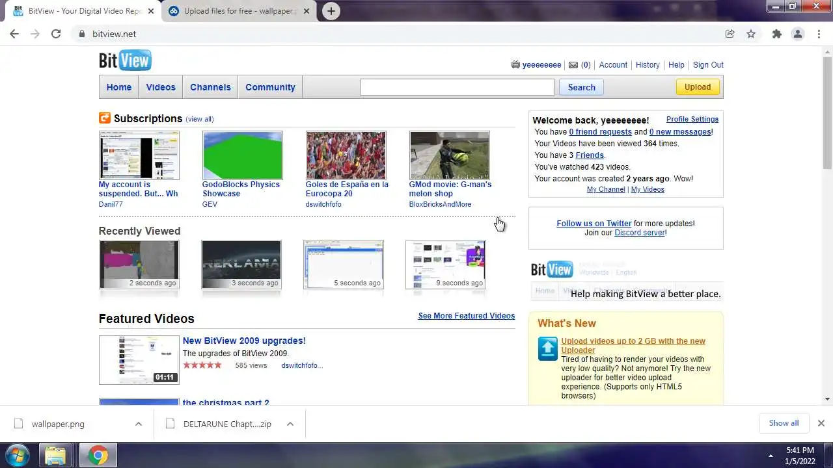The image size is (833, 468).
Task: Click the orange Subscriptions feed icon
Action: point(105,118)
